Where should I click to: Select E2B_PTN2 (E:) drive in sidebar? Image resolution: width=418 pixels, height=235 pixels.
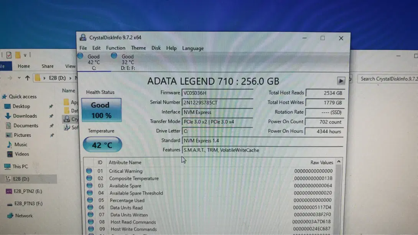pyautogui.click(x=24, y=191)
